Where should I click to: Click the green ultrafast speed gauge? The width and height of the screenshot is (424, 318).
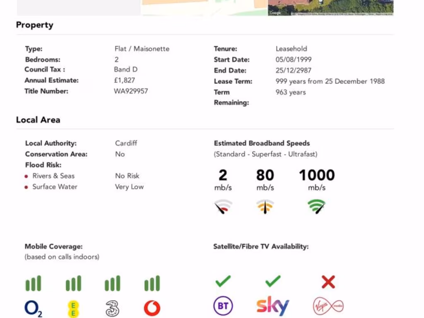point(317,206)
